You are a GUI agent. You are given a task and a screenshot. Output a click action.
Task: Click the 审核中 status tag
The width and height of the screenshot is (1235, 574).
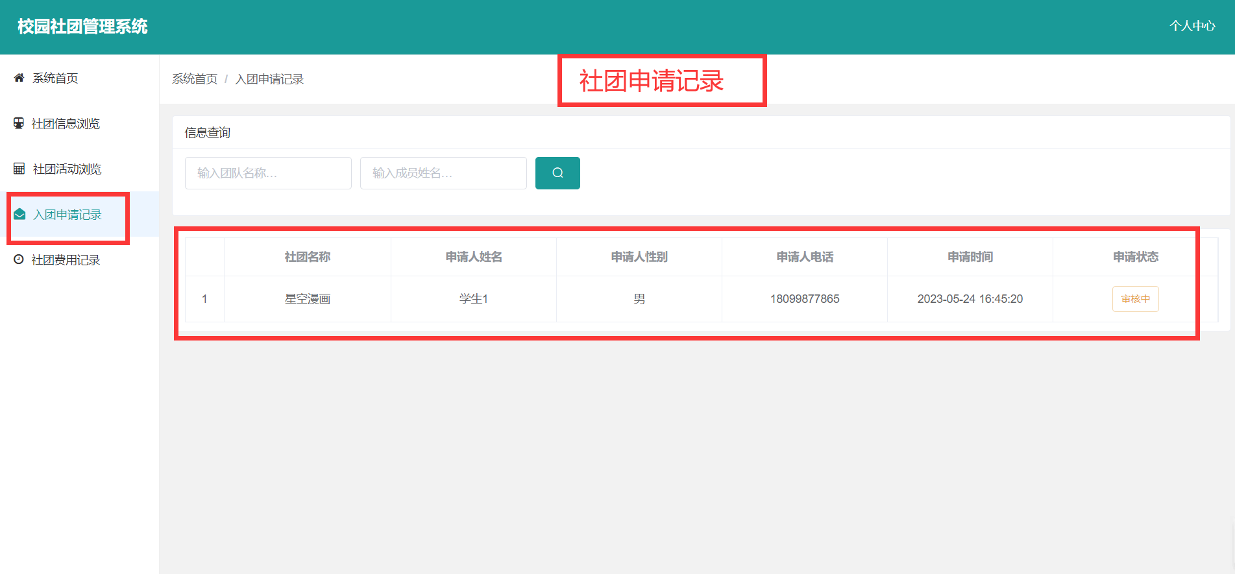pyautogui.click(x=1135, y=299)
